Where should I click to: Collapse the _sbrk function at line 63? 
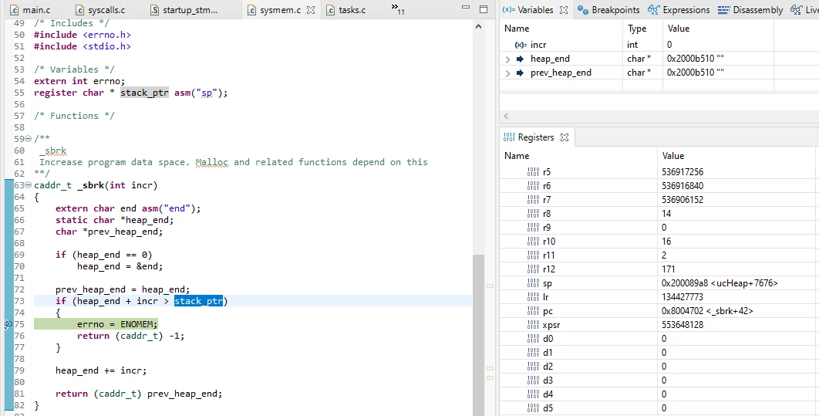pos(29,185)
